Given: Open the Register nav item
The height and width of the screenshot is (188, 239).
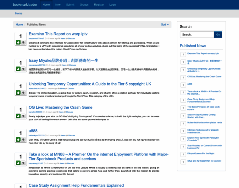Looking at the screenshot, I should (99, 5).
